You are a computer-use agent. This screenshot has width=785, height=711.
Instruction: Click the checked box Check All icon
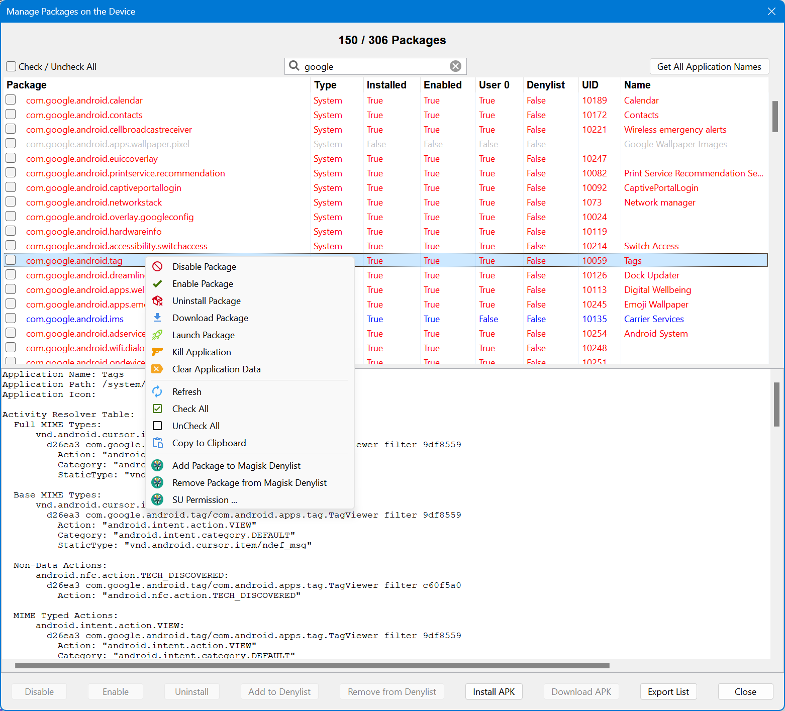[x=157, y=409]
